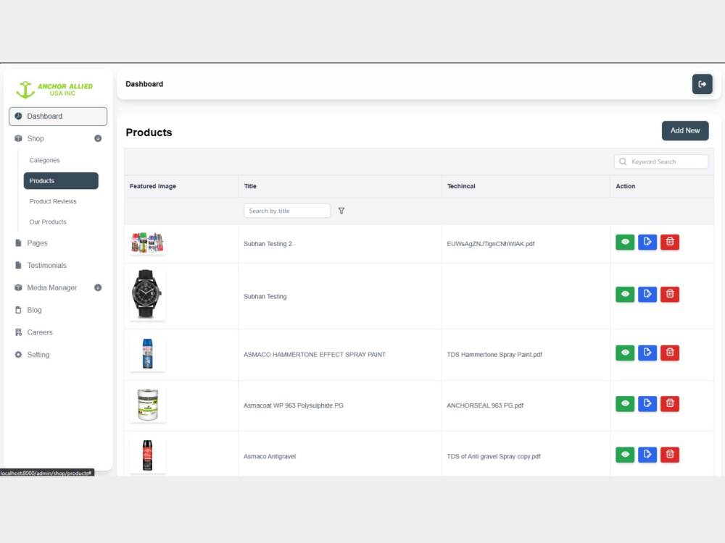
Task: View the Subhan Testing 2 product
Action: click(625, 242)
